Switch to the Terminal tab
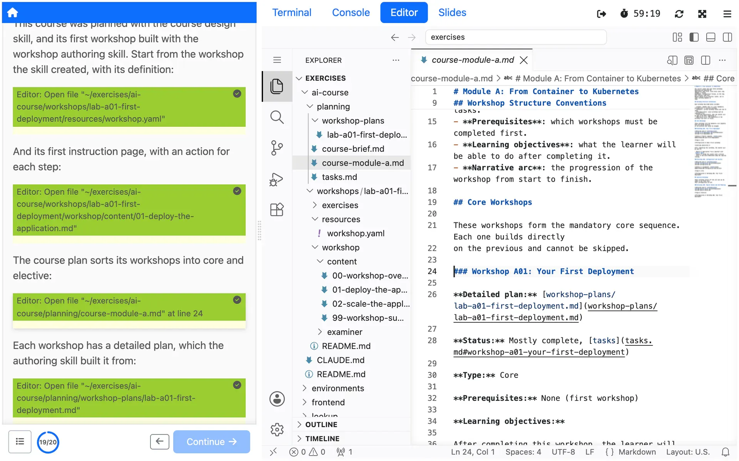 pos(292,13)
